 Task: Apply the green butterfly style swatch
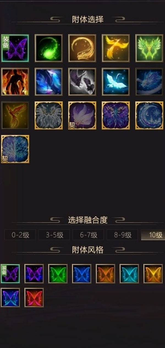coord(58,274)
